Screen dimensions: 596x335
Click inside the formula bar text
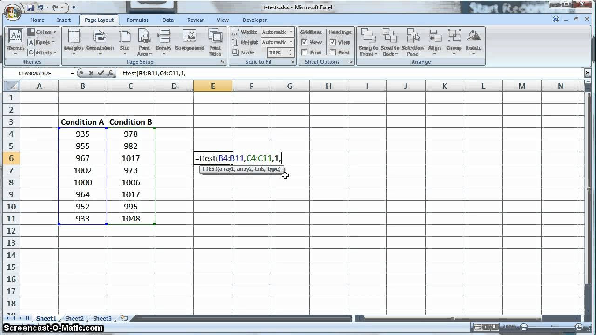click(x=152, y=73)
